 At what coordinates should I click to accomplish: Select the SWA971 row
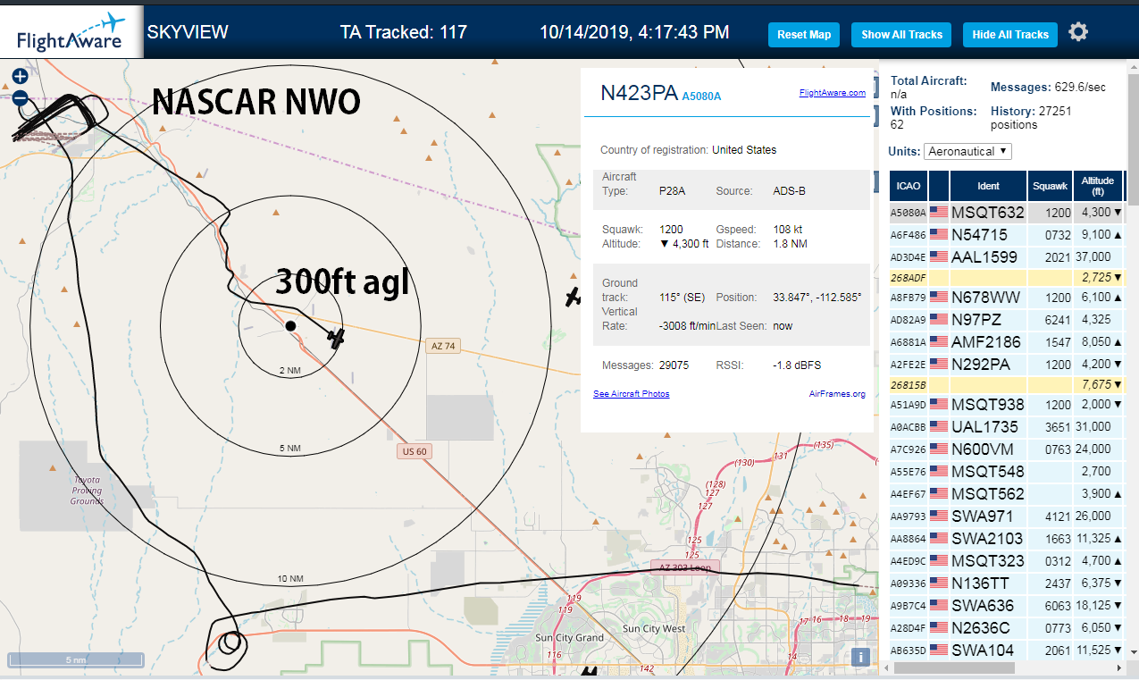click(1006, 516)
